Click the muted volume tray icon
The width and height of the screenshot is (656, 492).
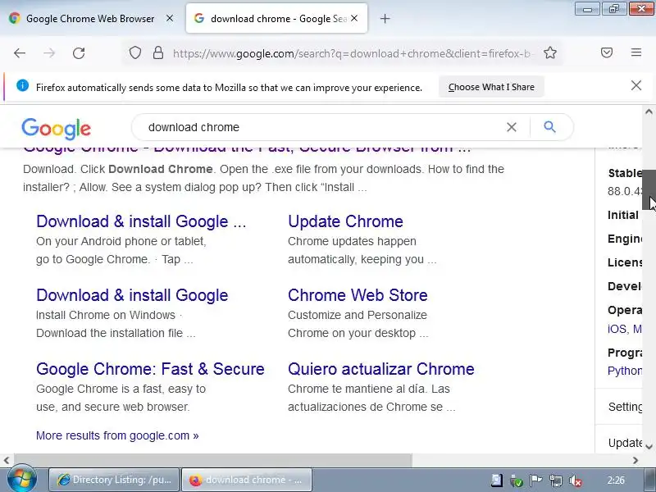point(576,481)
